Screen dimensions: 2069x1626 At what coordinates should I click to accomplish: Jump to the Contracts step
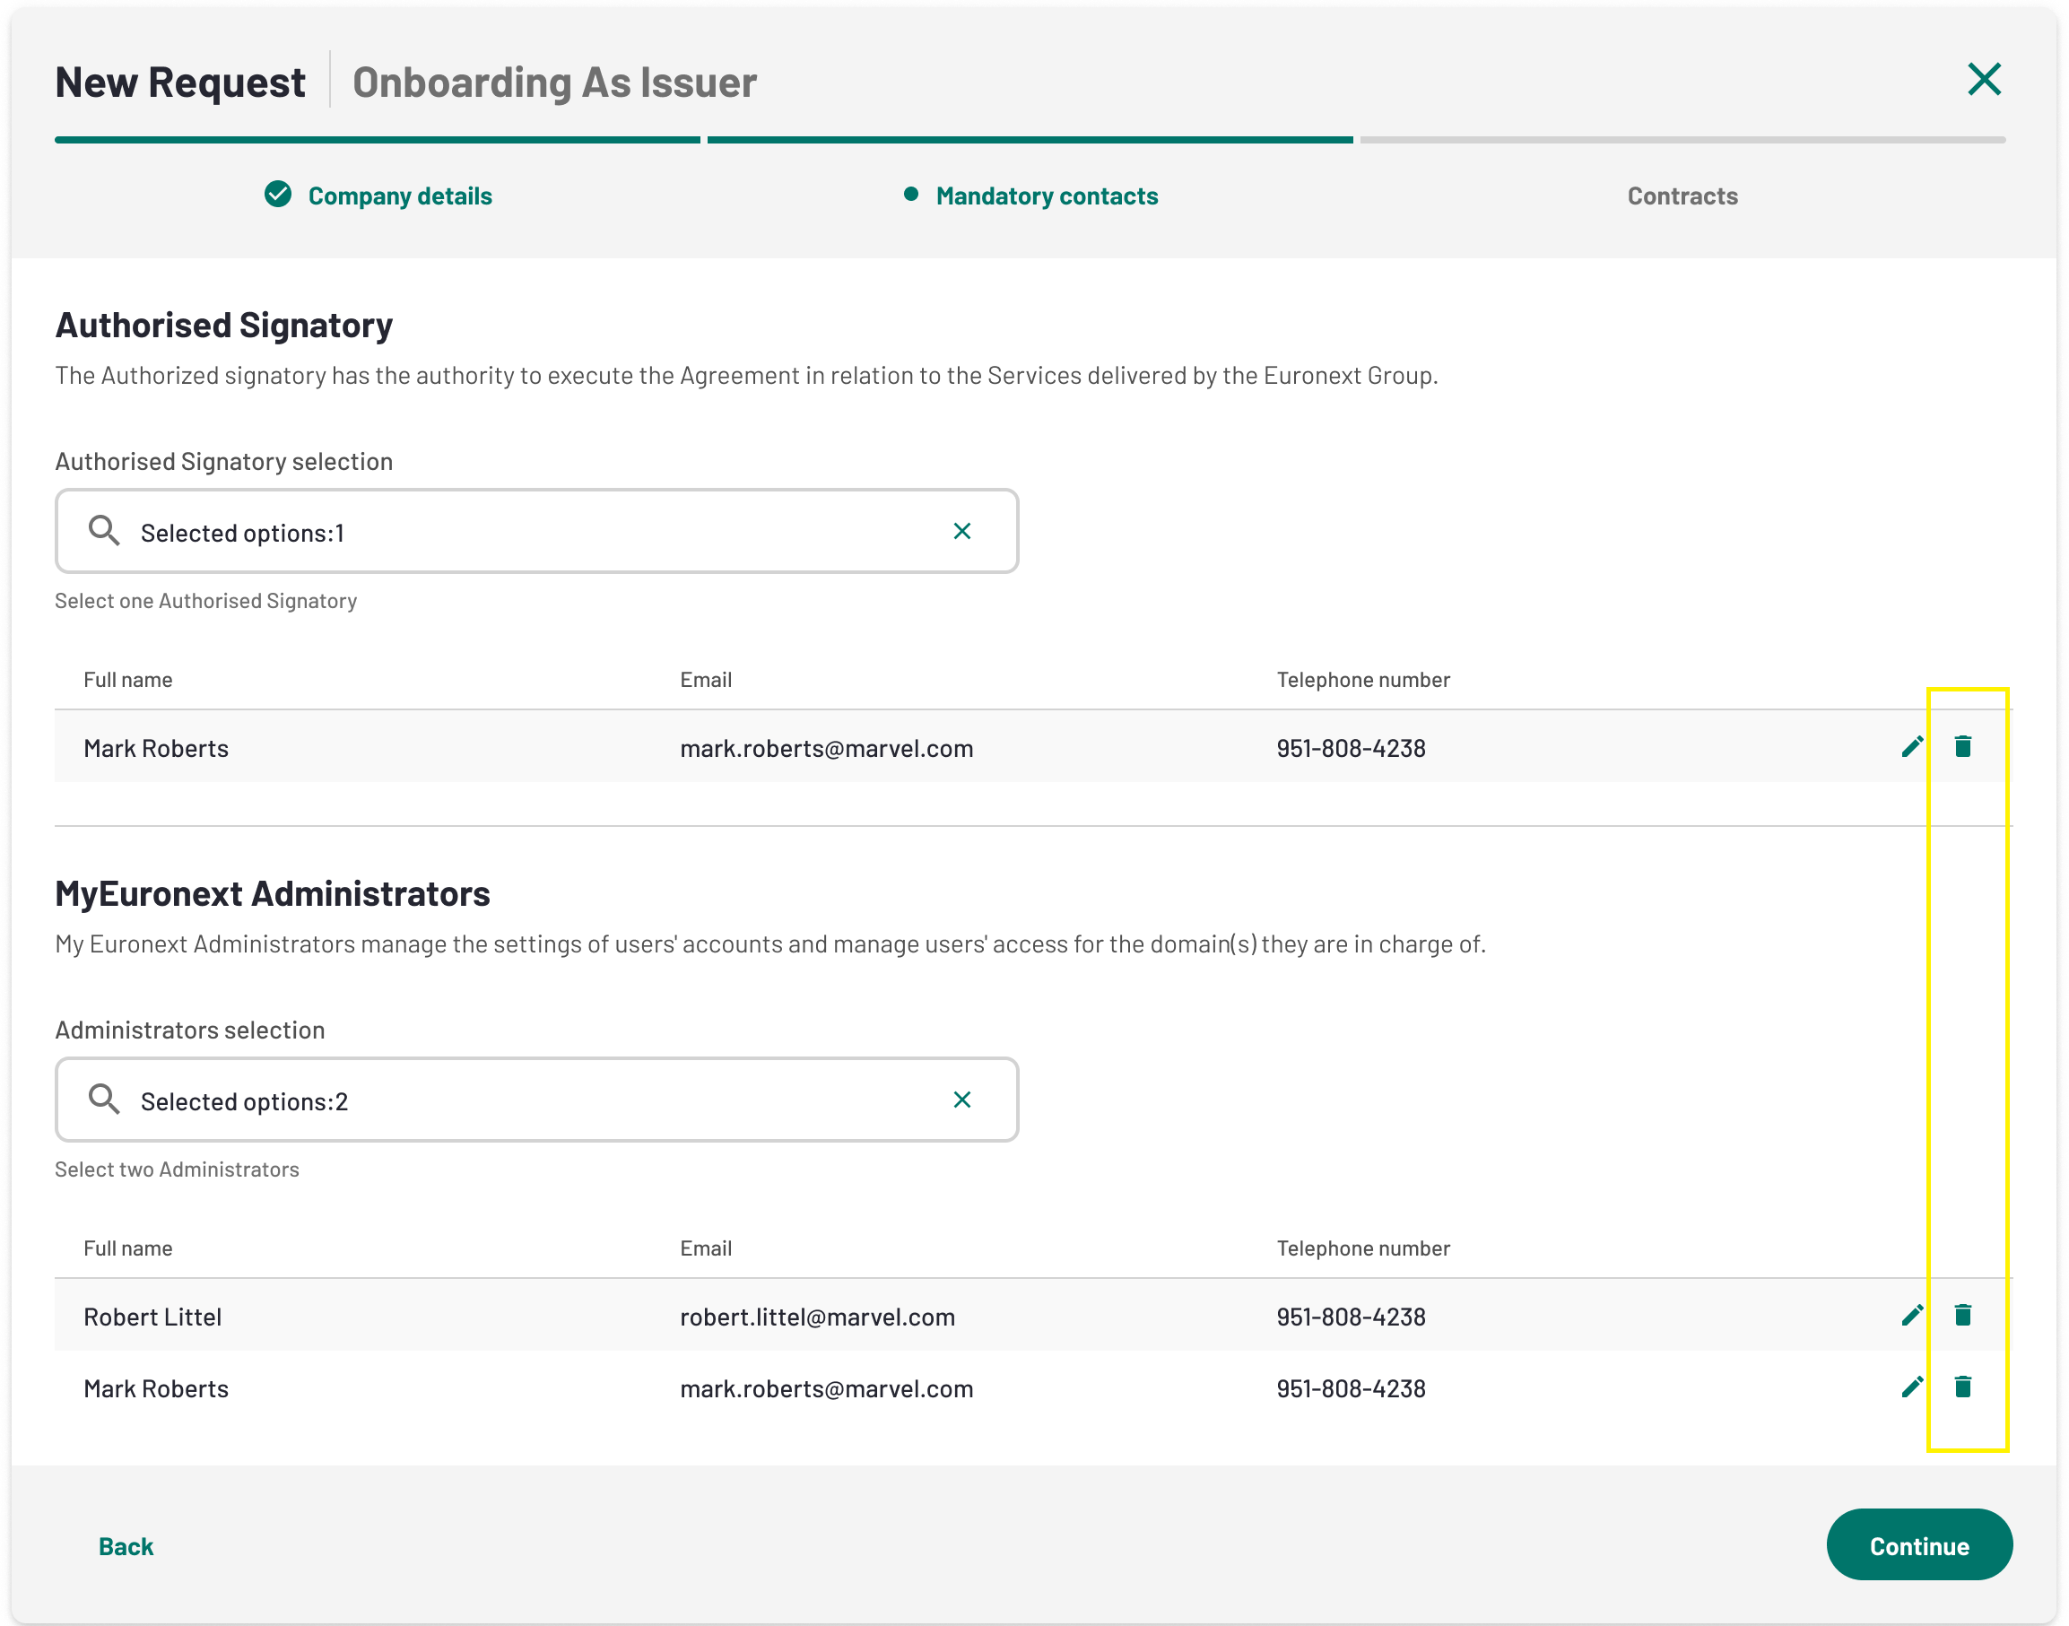point(1682,196)
